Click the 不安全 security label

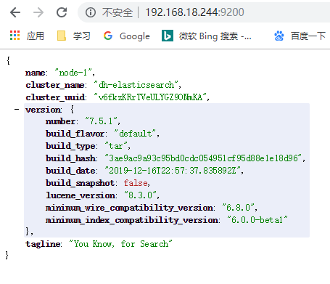click(117, 12)
